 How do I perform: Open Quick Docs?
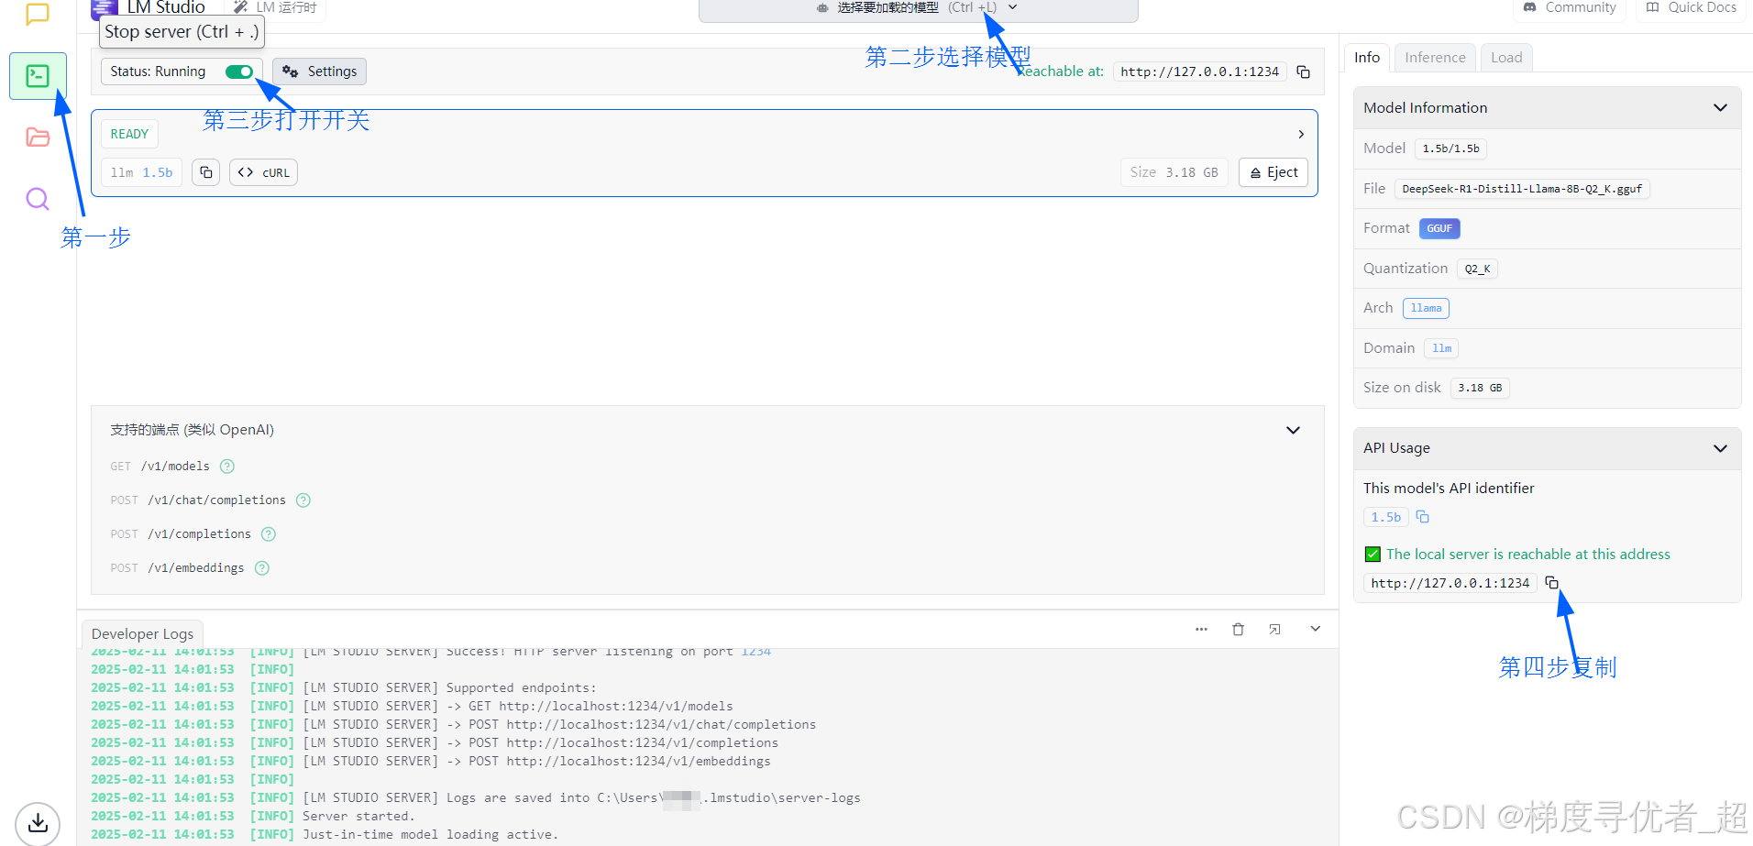[x=1692, y=8]
